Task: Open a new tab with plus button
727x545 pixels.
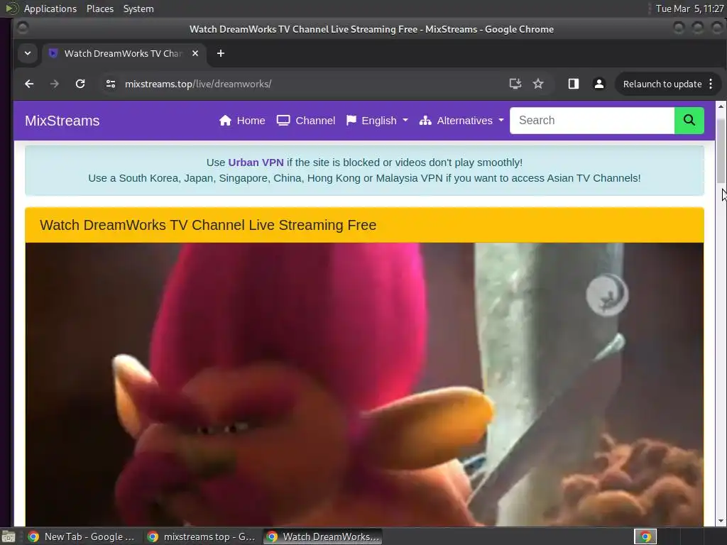Action: [x=221, y=53]
